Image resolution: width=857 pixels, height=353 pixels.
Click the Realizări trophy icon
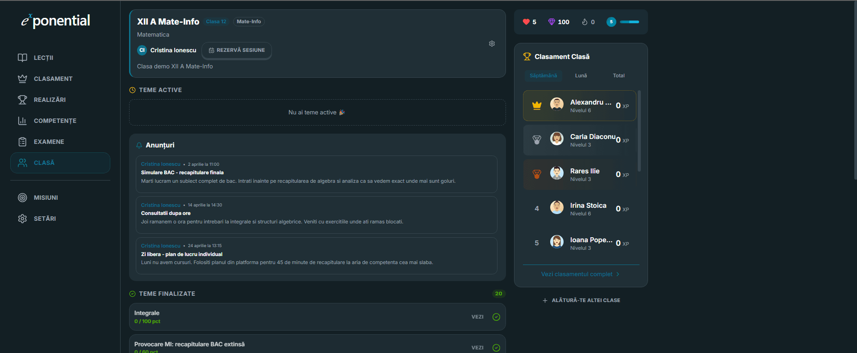(x=22, y=100)
